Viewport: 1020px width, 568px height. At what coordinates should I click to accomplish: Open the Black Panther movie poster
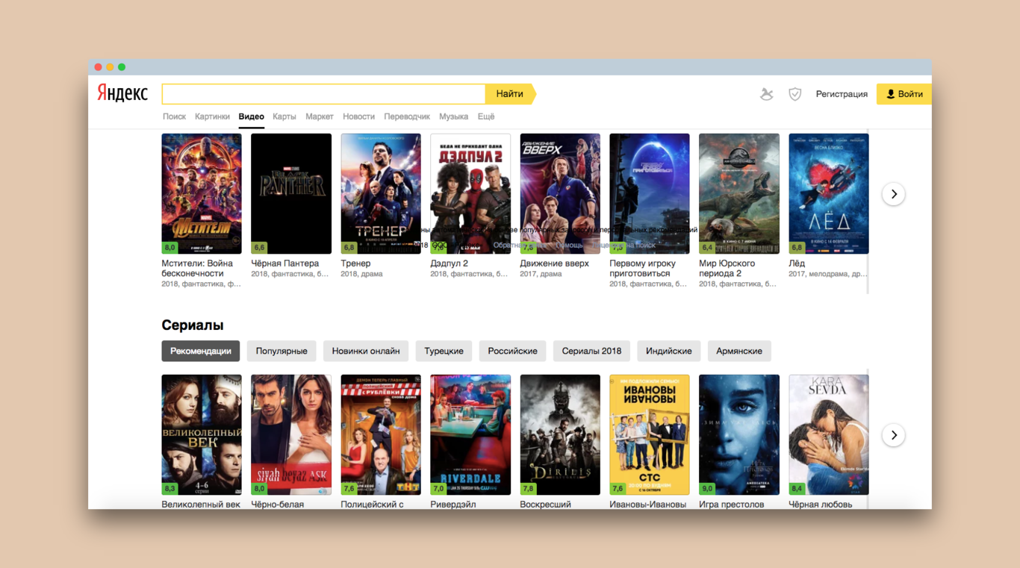[x=291, y=194]
